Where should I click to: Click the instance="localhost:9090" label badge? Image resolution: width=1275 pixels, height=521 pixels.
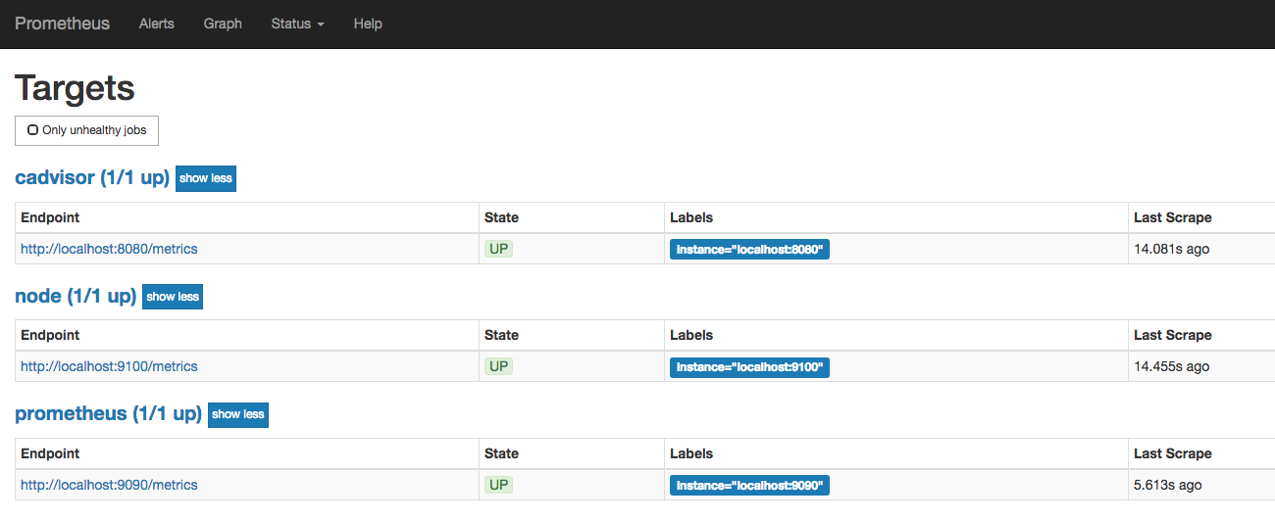[749, 486]
